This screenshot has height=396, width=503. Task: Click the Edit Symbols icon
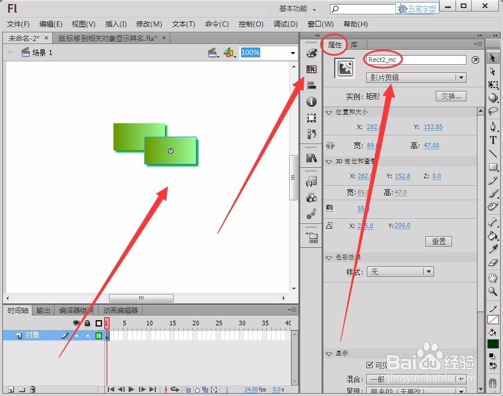click(229, 53)
